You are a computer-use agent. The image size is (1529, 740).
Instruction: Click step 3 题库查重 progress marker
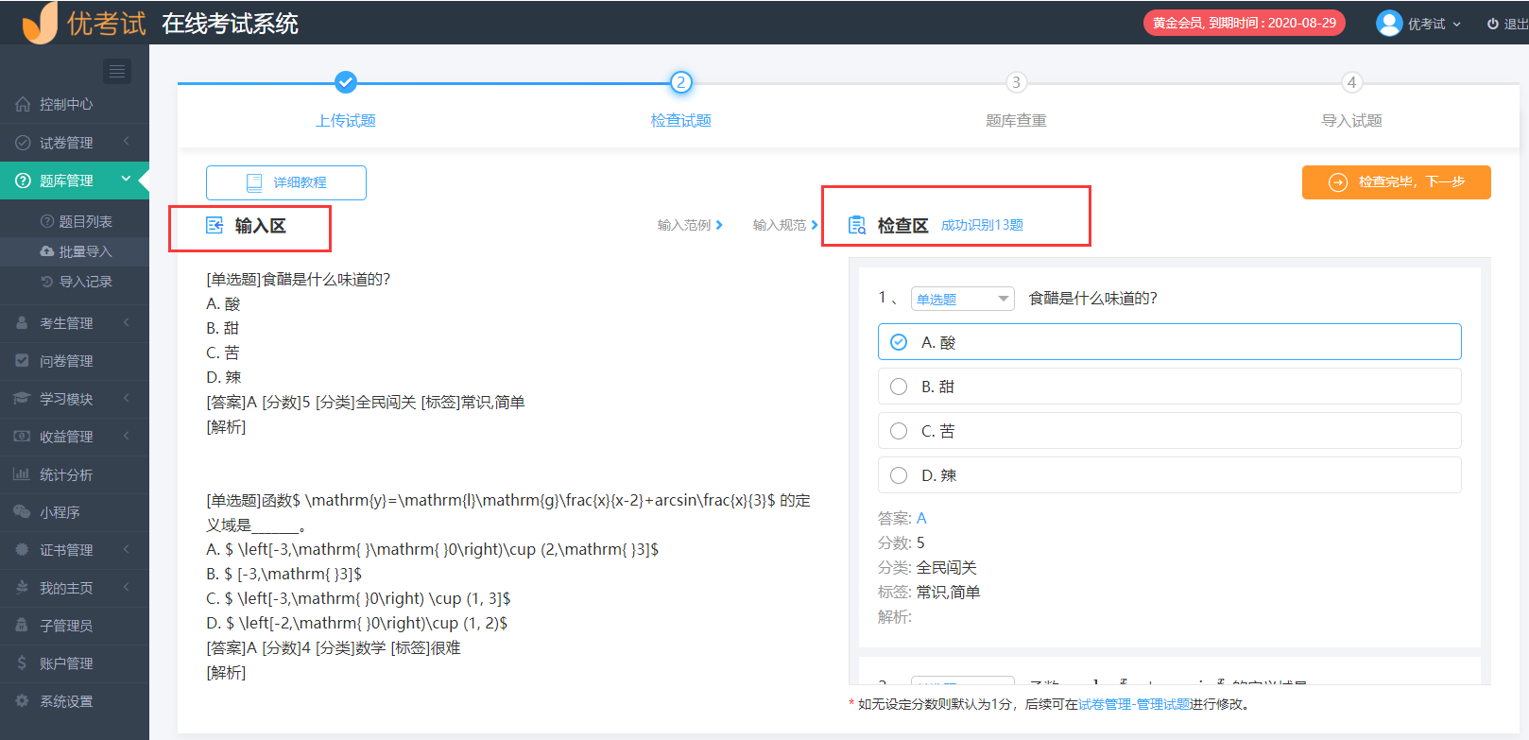click(x=1016, y=82)
